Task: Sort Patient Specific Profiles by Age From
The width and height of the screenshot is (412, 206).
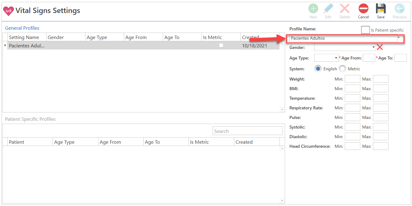Action: [x=121, y=142]
